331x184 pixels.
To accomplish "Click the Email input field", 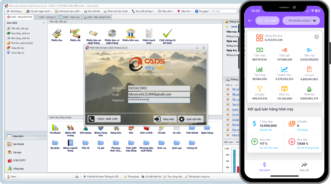I will click(159, 94).
